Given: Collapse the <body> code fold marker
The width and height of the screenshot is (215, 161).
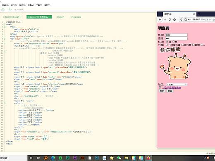Looking at the screenshot, I should point(5,36).
